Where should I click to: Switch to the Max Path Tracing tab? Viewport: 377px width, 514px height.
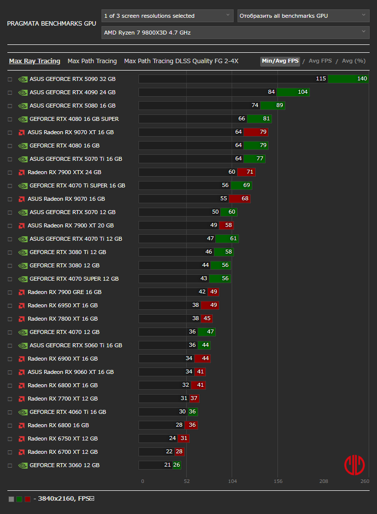pyautogui.click(x=92, y=61)
